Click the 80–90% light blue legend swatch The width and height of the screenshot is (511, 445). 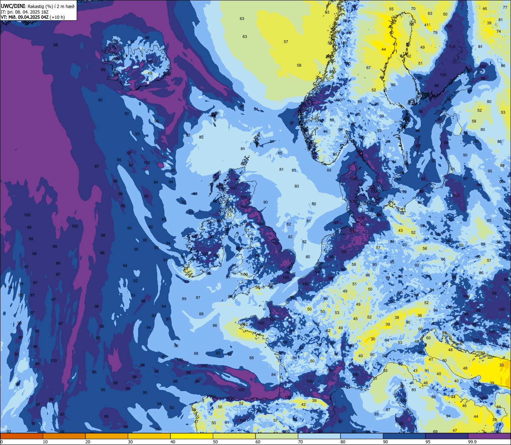click(x=362, y=436)
